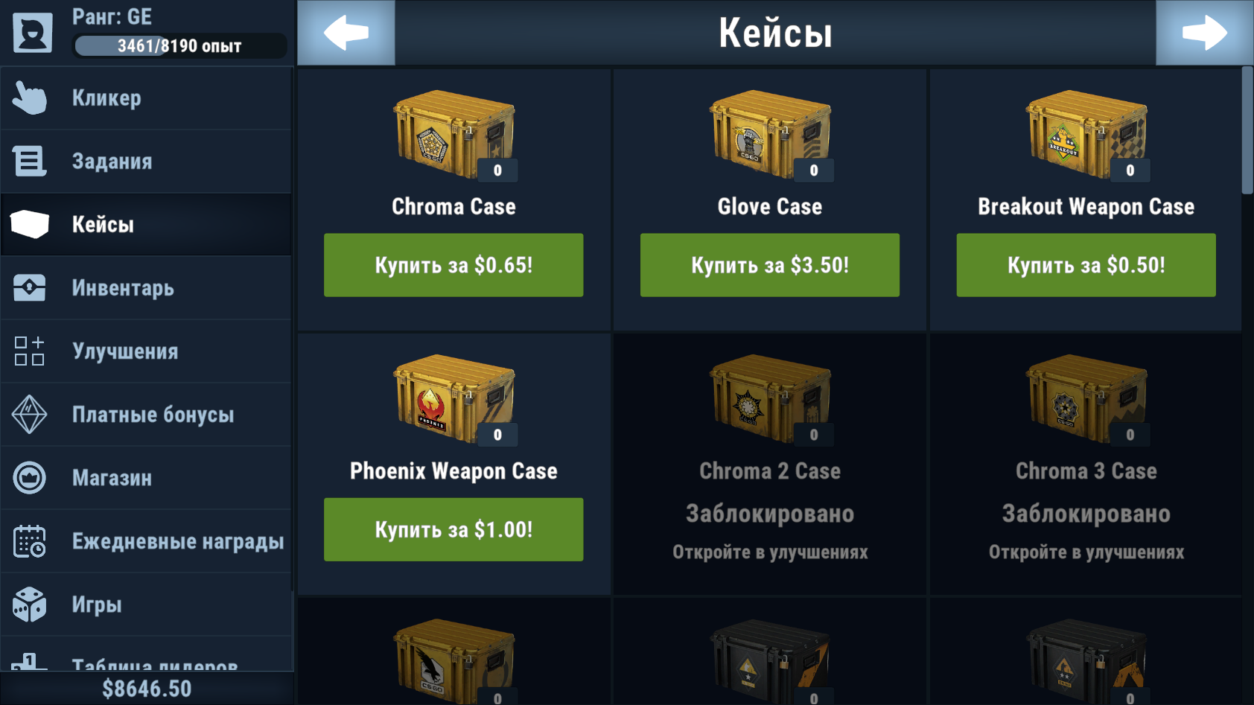1254x705 pixels.
Task: Click the Улучшения squares-plus icon
Action: [x=30, y=351]
